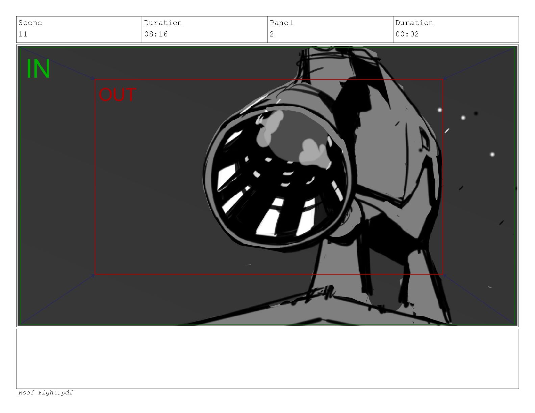Viewport: 535px width, 413px height.
Task: Select the panel duration value "00:02"
Action: point(407,34)
